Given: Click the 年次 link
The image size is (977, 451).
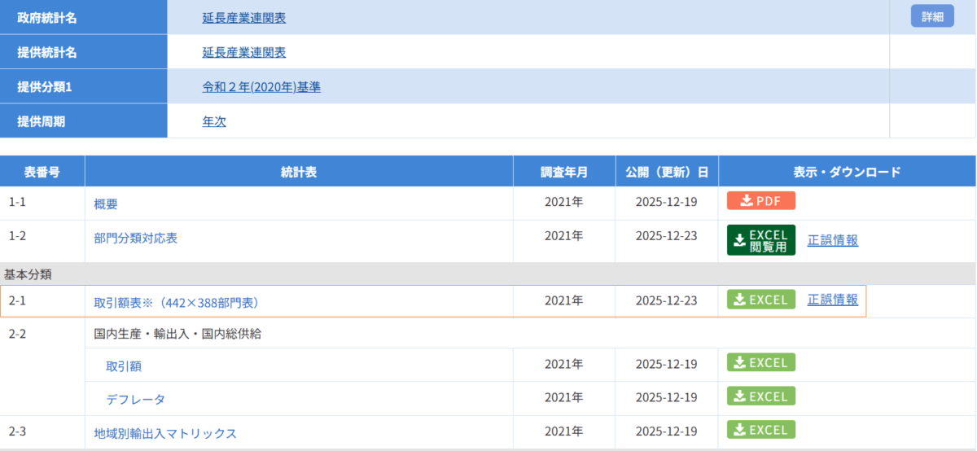Looking at the screenshot, I should pyautogui.click(x=214, y=122).
